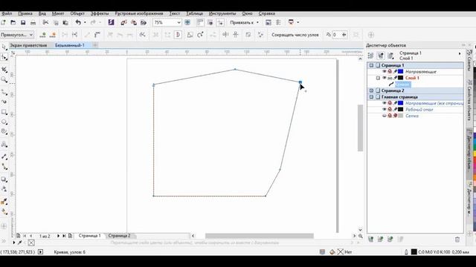The height and width of the screenshot is (267, 476).
Task: Print the document using the printer icon
Action: [x=33, y=22]
